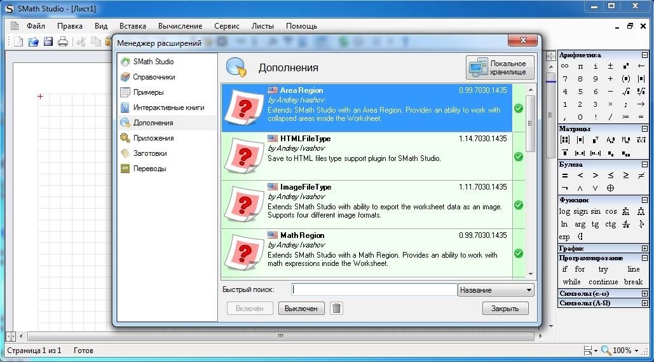Click the Закрыть button
The height and width of the screenshot is (362, 654).
505,309
